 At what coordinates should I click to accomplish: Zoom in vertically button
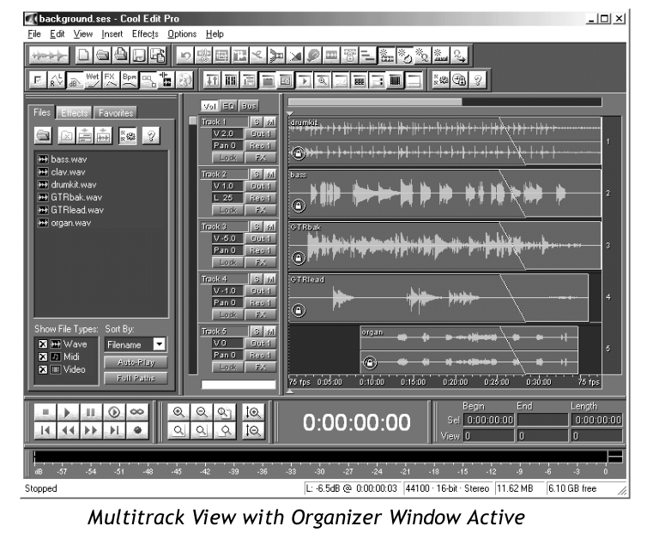click(253, 412)
